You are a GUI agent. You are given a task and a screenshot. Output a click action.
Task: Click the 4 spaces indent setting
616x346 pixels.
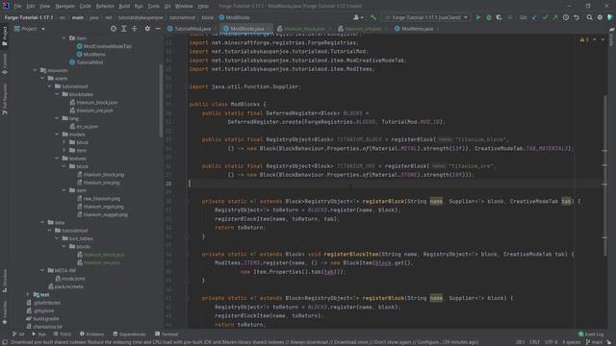coord(571,342)
